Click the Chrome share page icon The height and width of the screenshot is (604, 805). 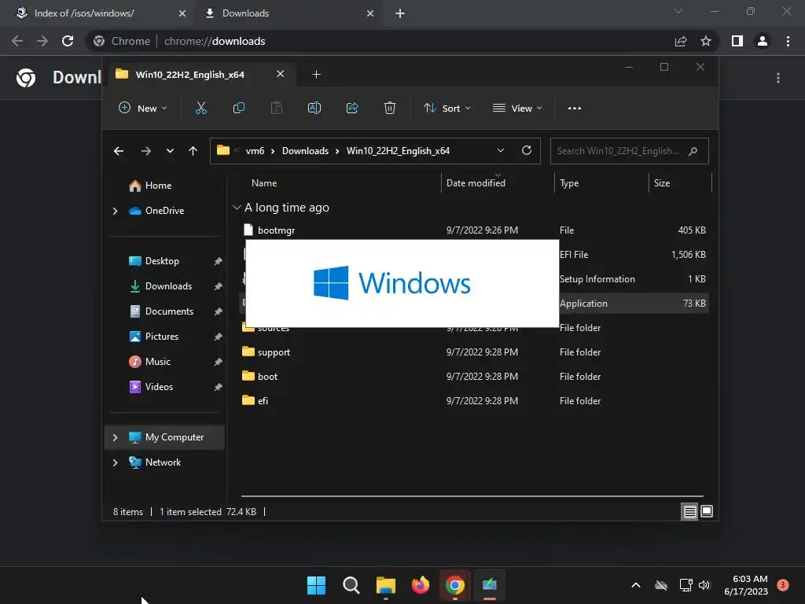coord(681,41)
